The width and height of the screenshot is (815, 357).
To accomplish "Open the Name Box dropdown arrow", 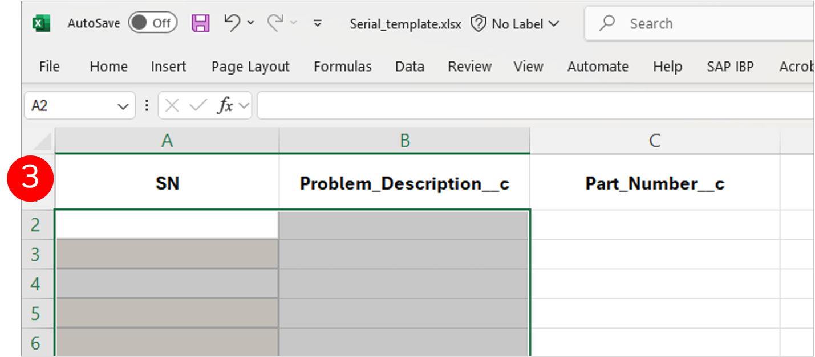I will (x=123, y=106).
